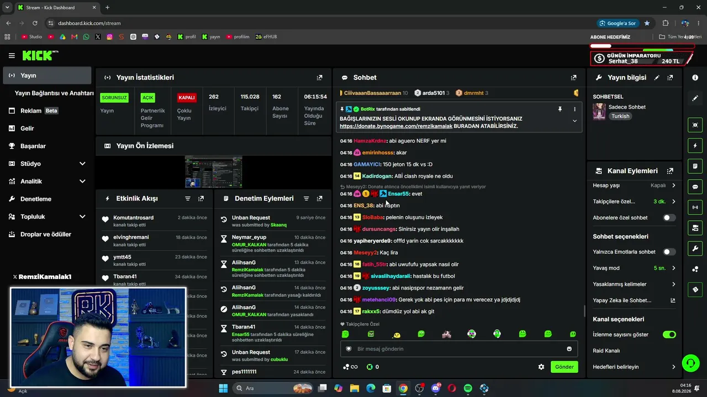Open chat settings gear icon

pos(541,367)
